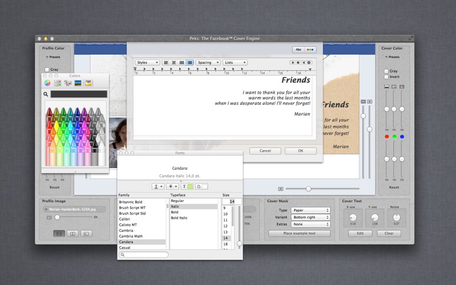Image resolution: width=456 pixels, height=285 pixels.
Task: Open the Cover Mask Type dropdown
Action: click(310, 210)
